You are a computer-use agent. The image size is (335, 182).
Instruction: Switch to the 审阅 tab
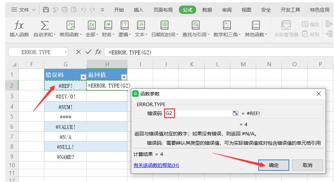(x=227, y=10)
